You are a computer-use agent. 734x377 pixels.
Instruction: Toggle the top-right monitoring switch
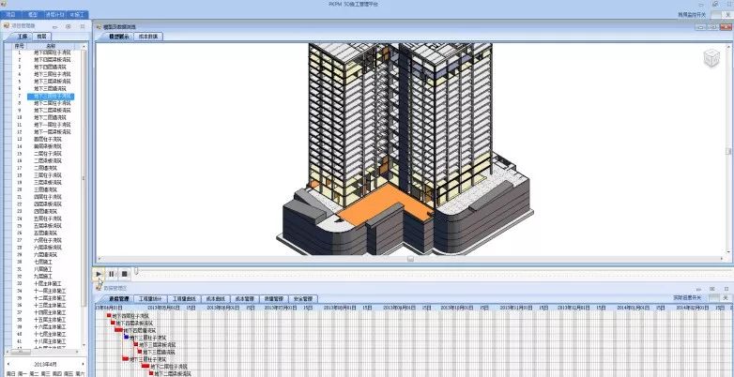[722, 14]
